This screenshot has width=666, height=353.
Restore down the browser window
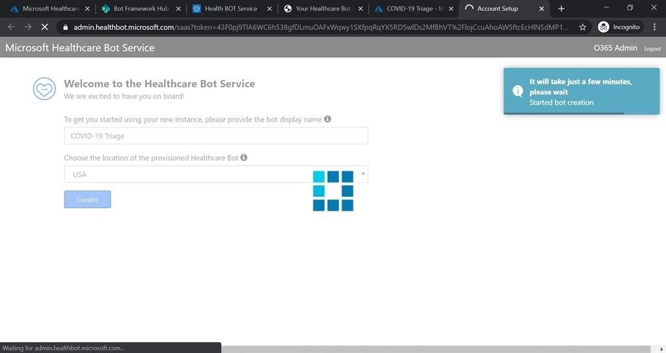[x=630, y=8]
